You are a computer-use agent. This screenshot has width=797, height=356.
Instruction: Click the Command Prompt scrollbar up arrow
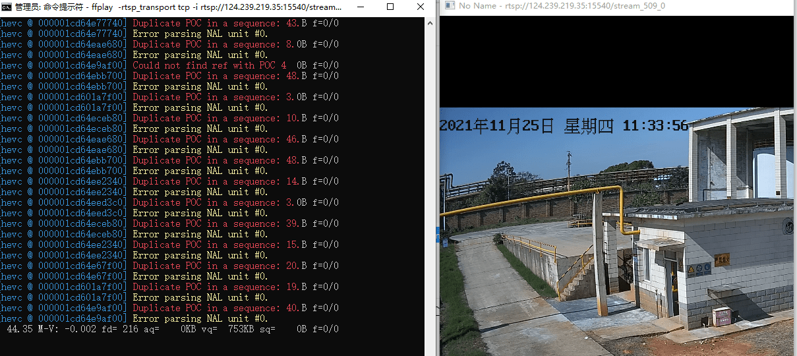click(x=430, y=22)
